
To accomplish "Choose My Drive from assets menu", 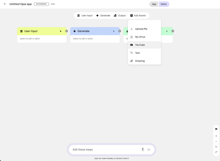I will [144, 37].
